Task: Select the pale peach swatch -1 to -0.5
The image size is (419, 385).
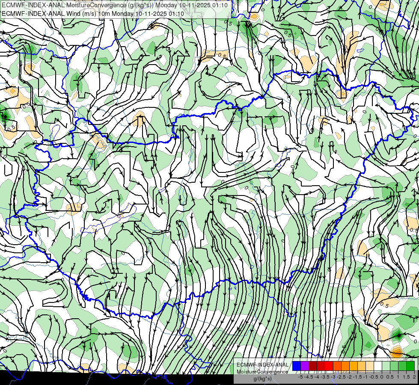Action: click(370, 366)
